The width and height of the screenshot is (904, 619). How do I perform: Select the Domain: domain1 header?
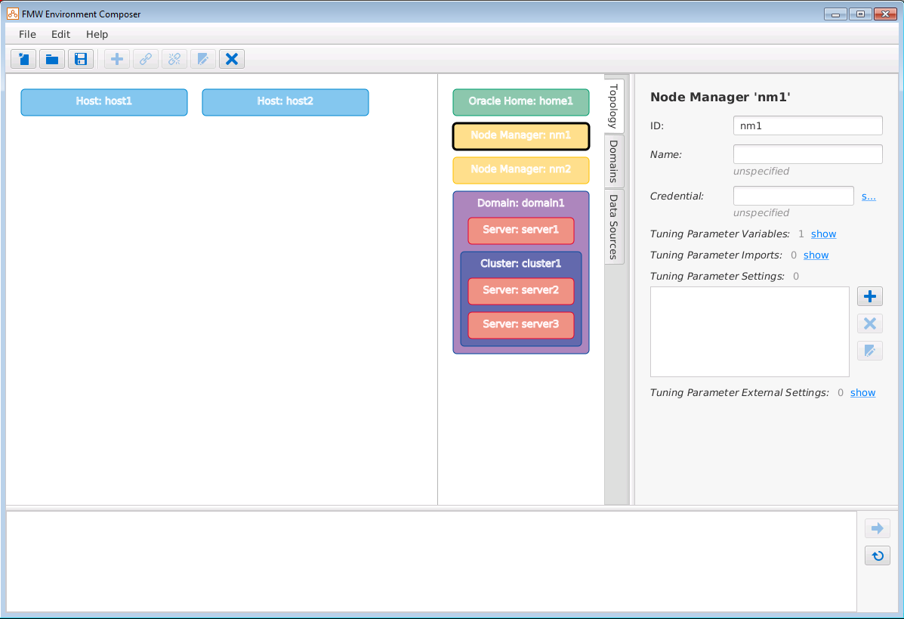(x=520, y=203)
